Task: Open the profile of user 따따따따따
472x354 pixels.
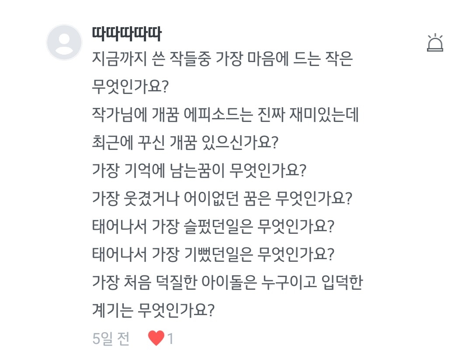Action: click(127, 34)
